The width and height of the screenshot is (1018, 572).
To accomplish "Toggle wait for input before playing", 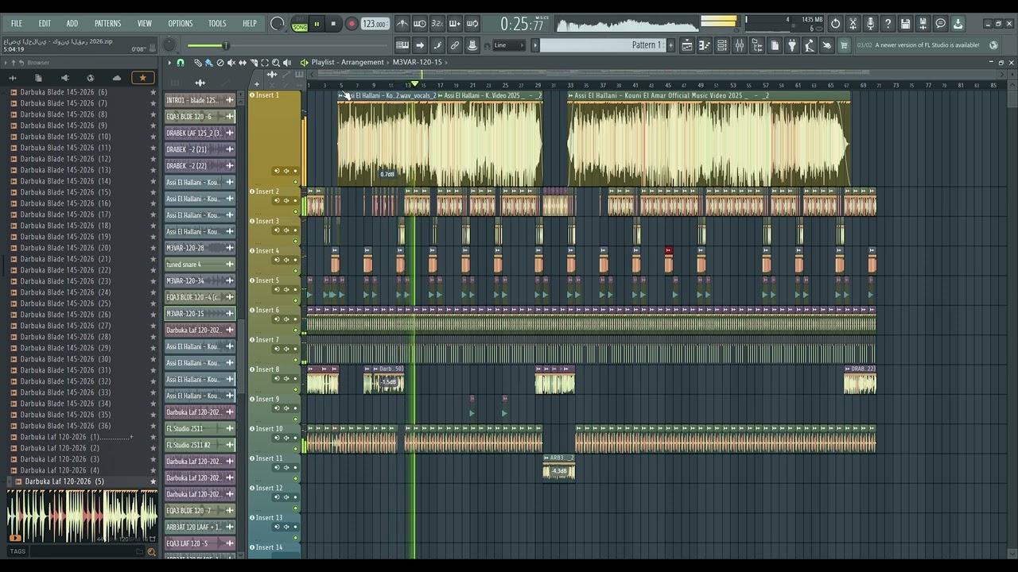I will (420, 24).
